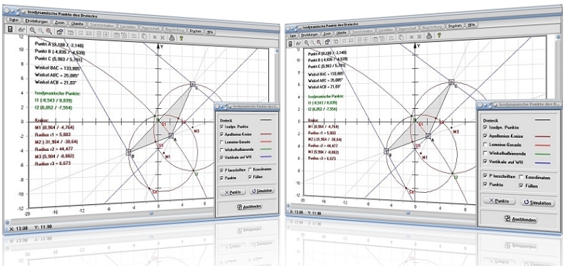Click the Ausblenden button in left panel
This screenshot has height=266, width=565.
[249, 206]
